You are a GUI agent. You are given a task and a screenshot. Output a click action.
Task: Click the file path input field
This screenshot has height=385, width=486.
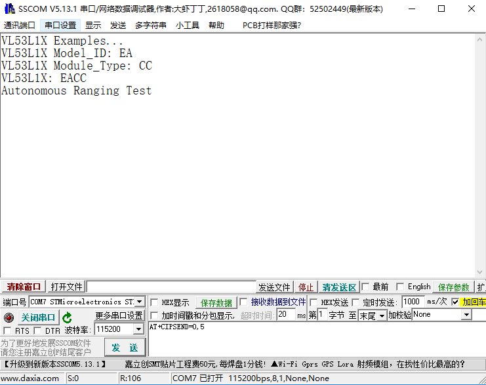171,287
